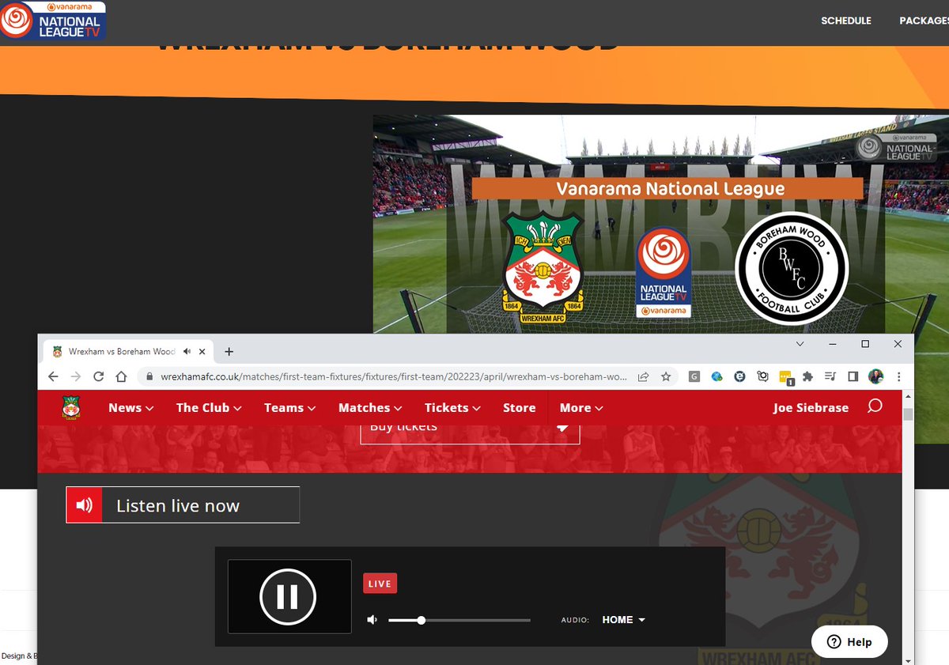Close the Wrexham vs Boreham Wood tab

point(202,351)
